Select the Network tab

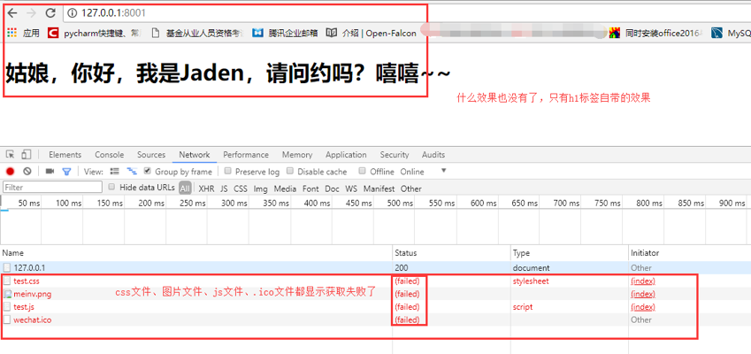(195, 155)
